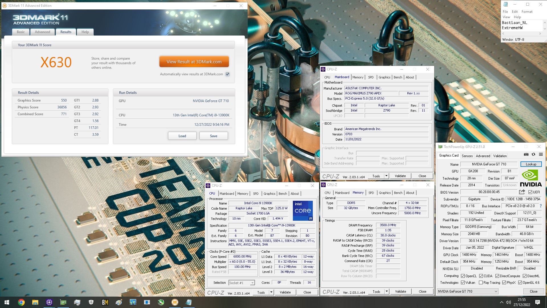The height and width of the screenshot is (308, 547).
Task: Toggle the Vulkan checkbox
Action: click(x=463, y=283)
